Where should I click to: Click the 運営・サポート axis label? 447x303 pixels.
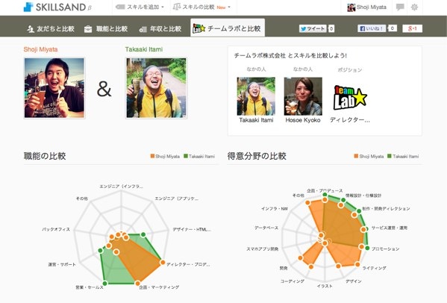click(x=62, y=264)
